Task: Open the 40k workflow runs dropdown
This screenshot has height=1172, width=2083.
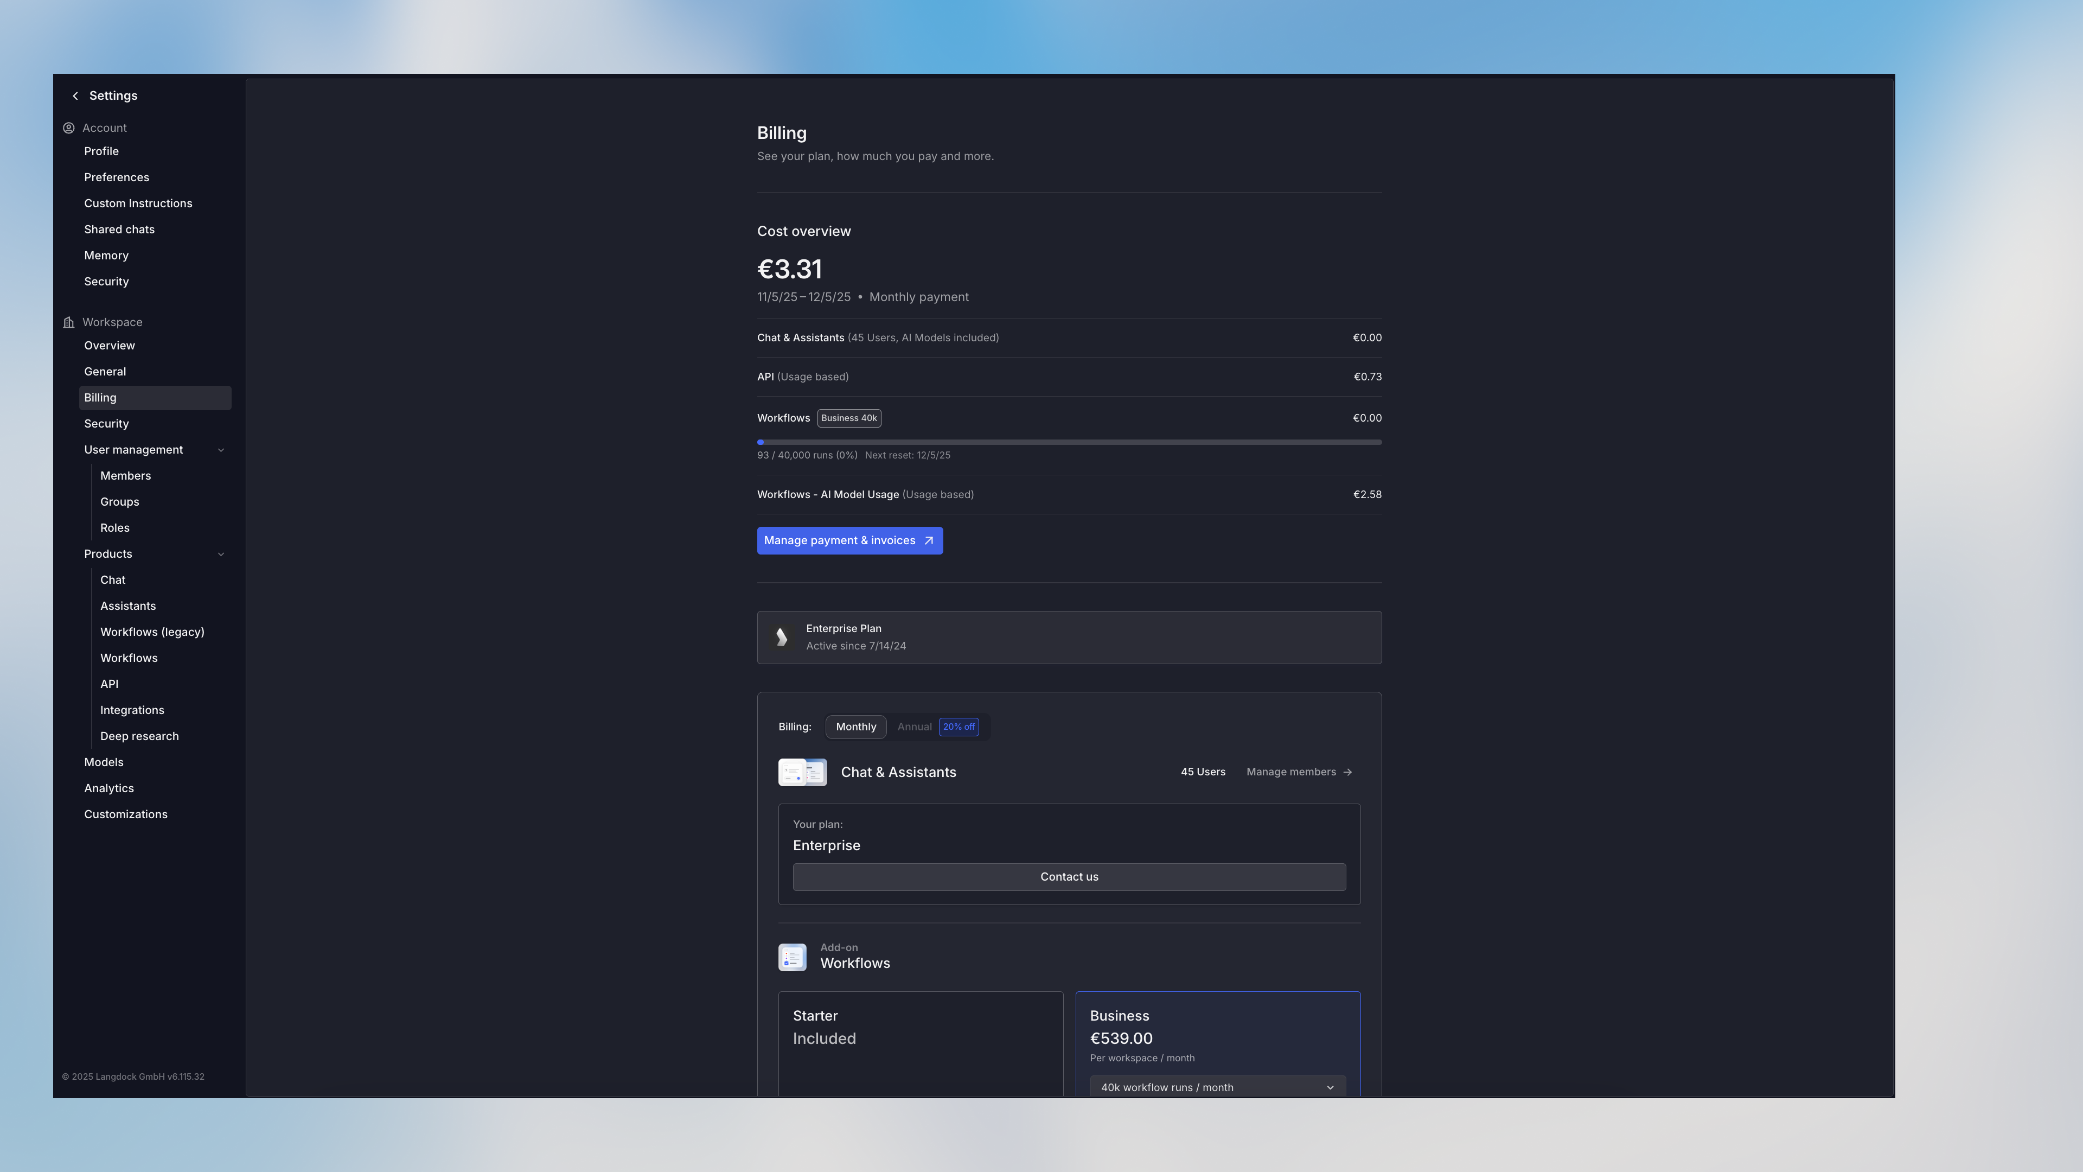Action: [1217, 1087]
